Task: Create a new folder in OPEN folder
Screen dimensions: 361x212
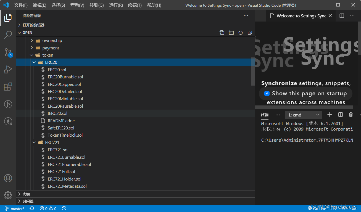Action: coord(231,33)
